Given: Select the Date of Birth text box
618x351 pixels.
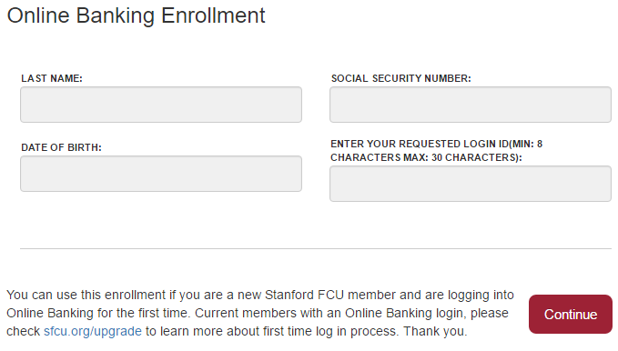Looking at the screenshot, I should [161, 174].
